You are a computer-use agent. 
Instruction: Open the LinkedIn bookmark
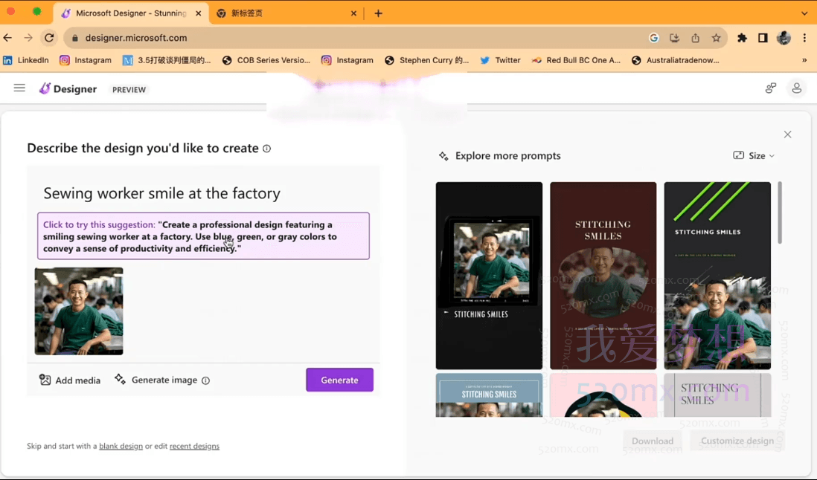[27, 60]
